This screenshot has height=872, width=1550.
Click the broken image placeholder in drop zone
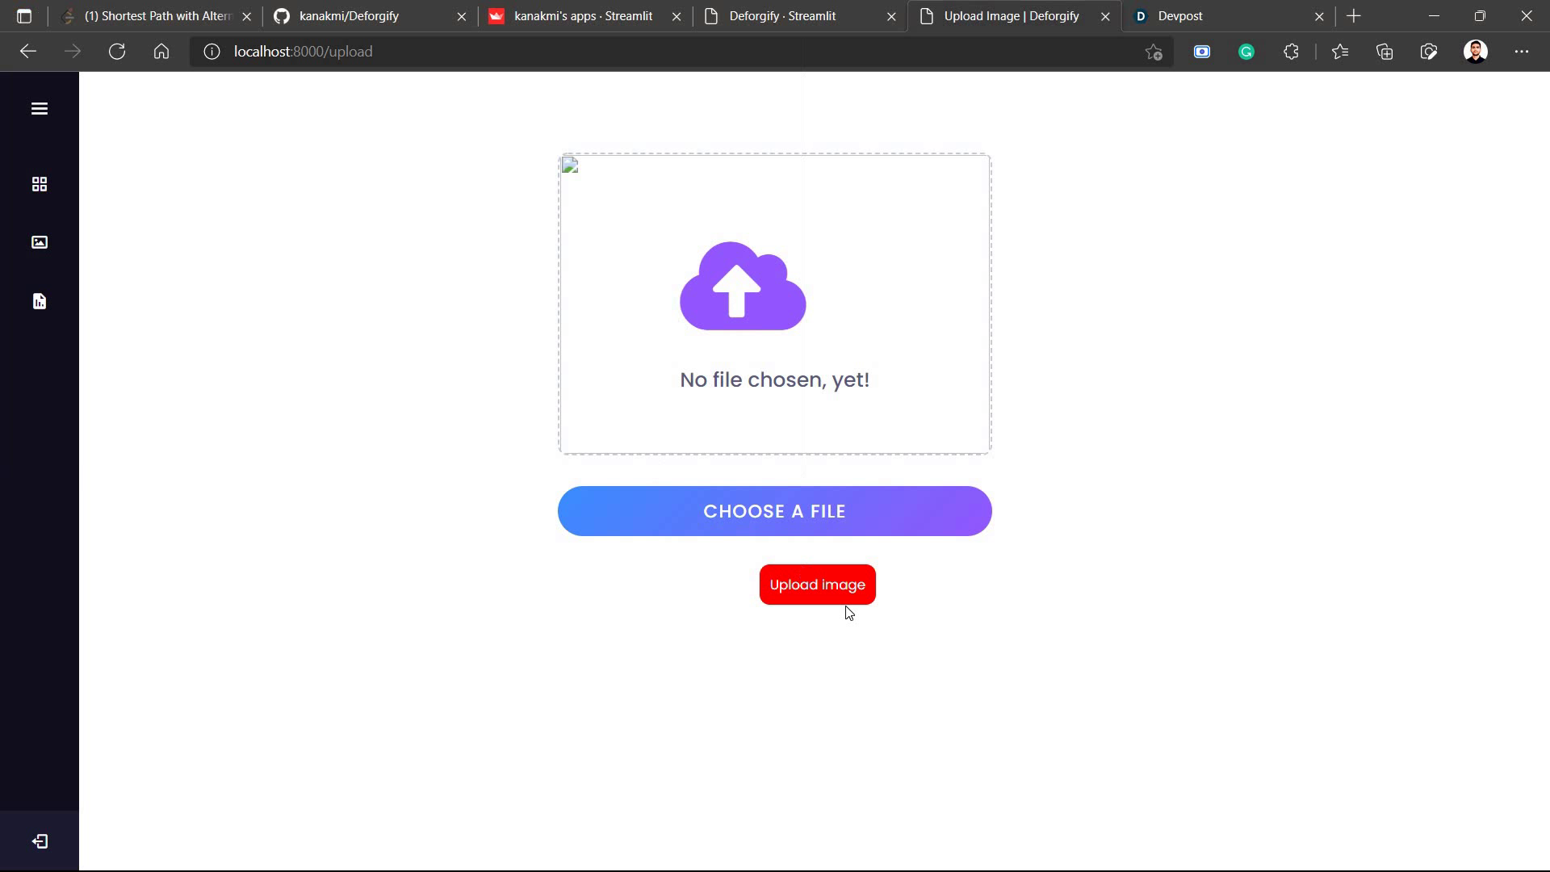(570, 166)
